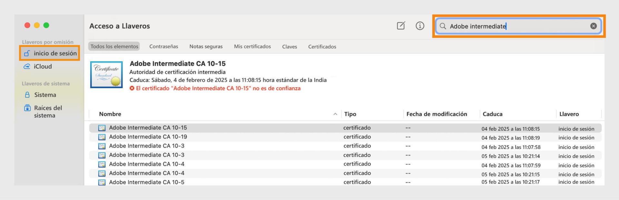Switch to Notas seguras tab
The height and width of the screenshot is (200, 619).
click(x=206, y=46)
